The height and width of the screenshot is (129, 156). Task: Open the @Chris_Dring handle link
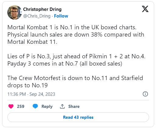tap(37, 16)
